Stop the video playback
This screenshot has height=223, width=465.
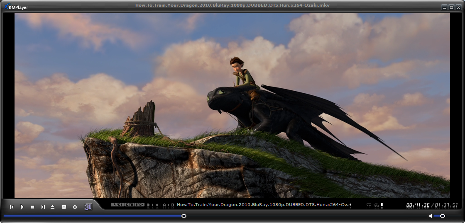pyautogui.click(x=33, y=207)
